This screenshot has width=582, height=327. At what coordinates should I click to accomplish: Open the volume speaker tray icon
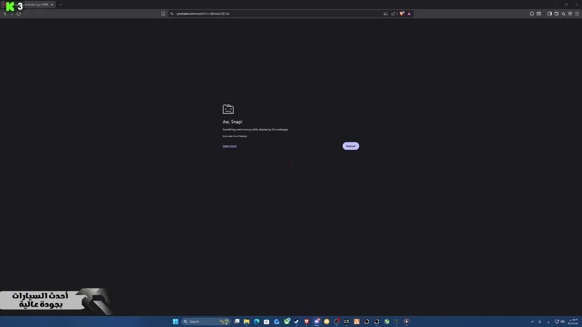pos(562,322)
